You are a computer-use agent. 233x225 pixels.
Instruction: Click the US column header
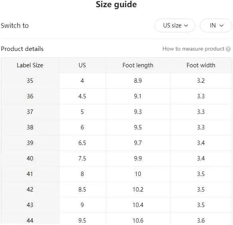point(82,65)
